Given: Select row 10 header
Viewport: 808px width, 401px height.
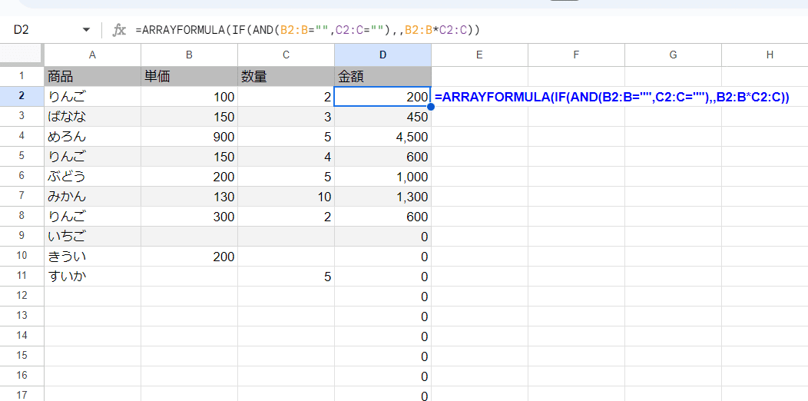Looking at the screenshot, I should tap(22, 256).
